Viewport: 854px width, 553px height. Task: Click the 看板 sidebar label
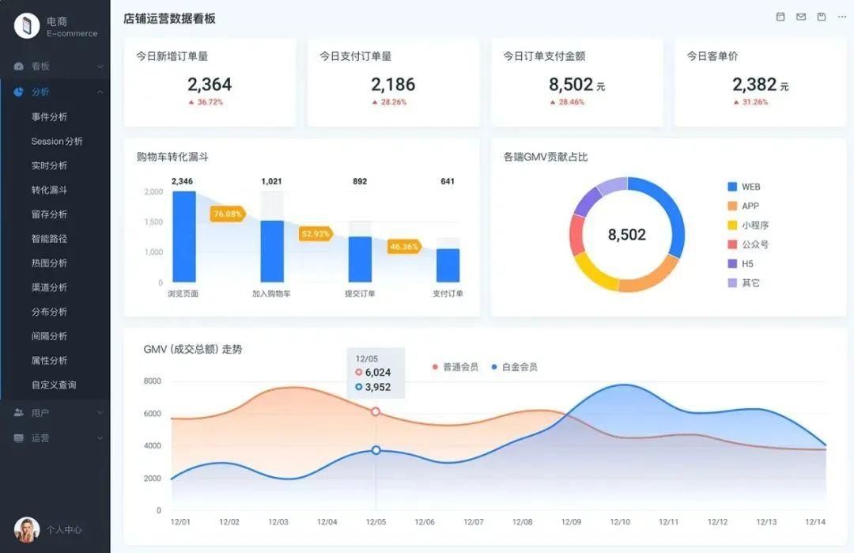click(x=40, y=66)
